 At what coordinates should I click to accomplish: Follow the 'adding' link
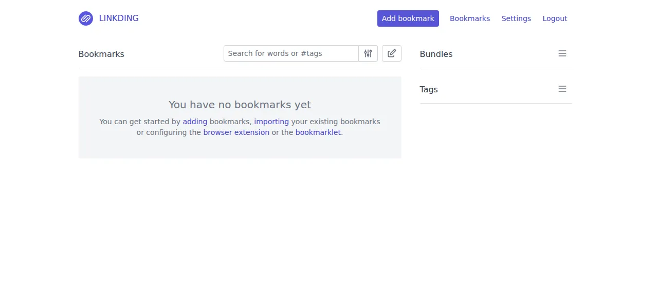(x=195, y=122)
